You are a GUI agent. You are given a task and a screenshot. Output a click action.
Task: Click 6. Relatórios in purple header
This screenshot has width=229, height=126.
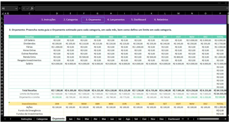tap(161, 20)
